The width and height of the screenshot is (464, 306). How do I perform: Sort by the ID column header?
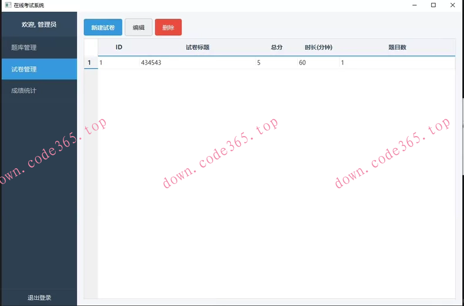[119, 47]
